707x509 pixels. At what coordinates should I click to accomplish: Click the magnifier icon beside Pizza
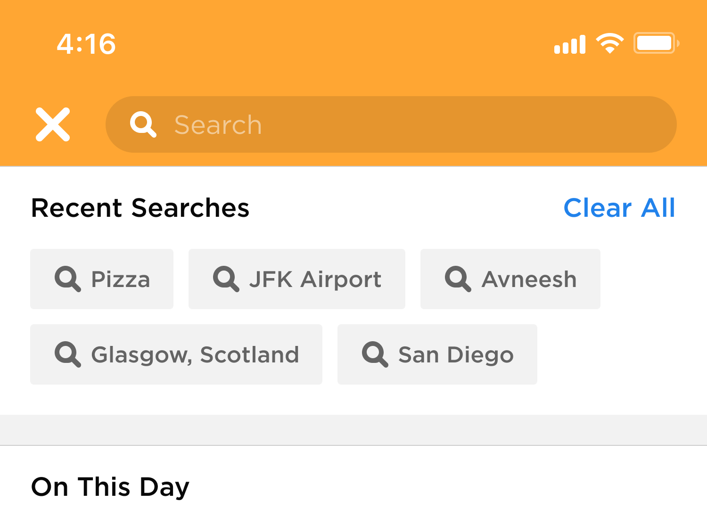click(x=68, y=279)
